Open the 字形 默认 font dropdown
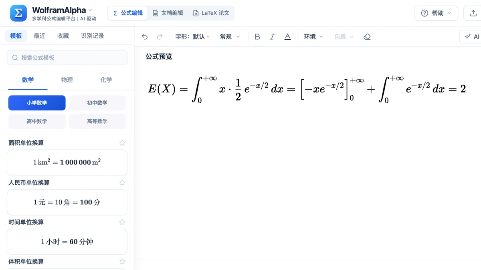 192,37
